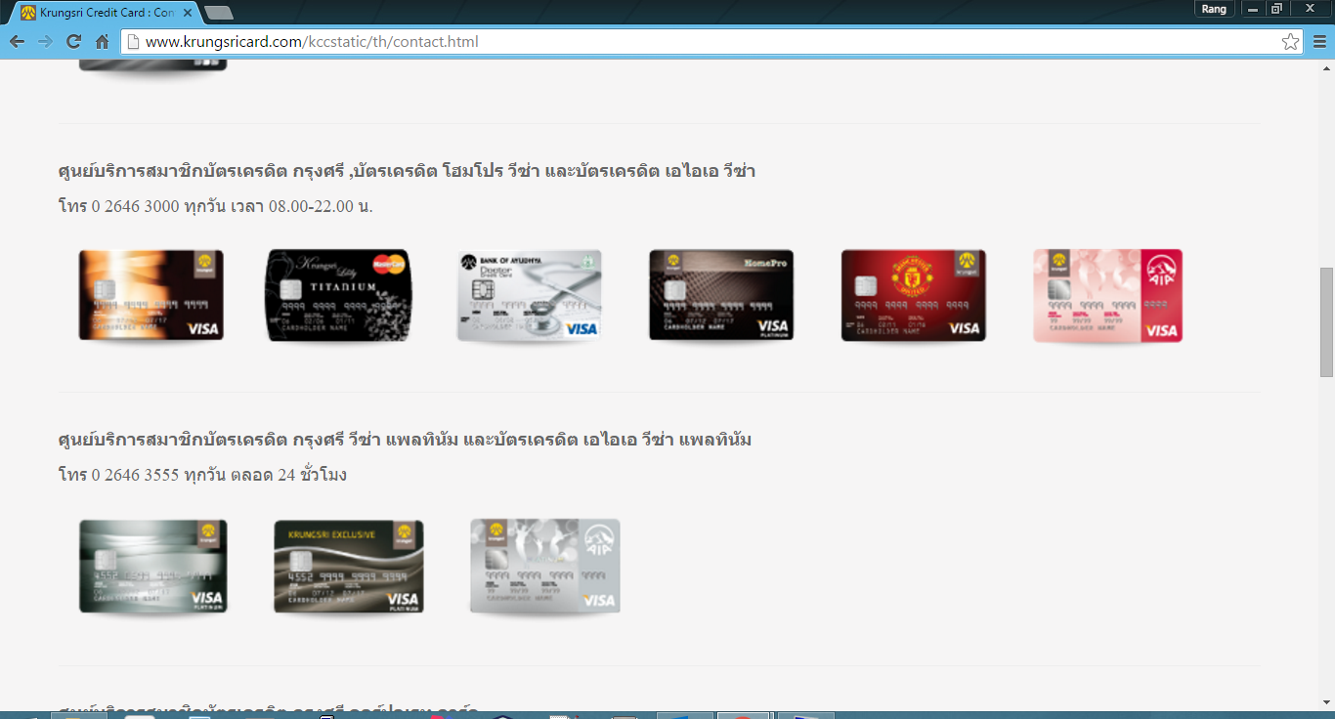This screenshot has width=1335, height=719.
Task: Open a new browser tab
Action: pyautogui.click(x=219, y=13)
